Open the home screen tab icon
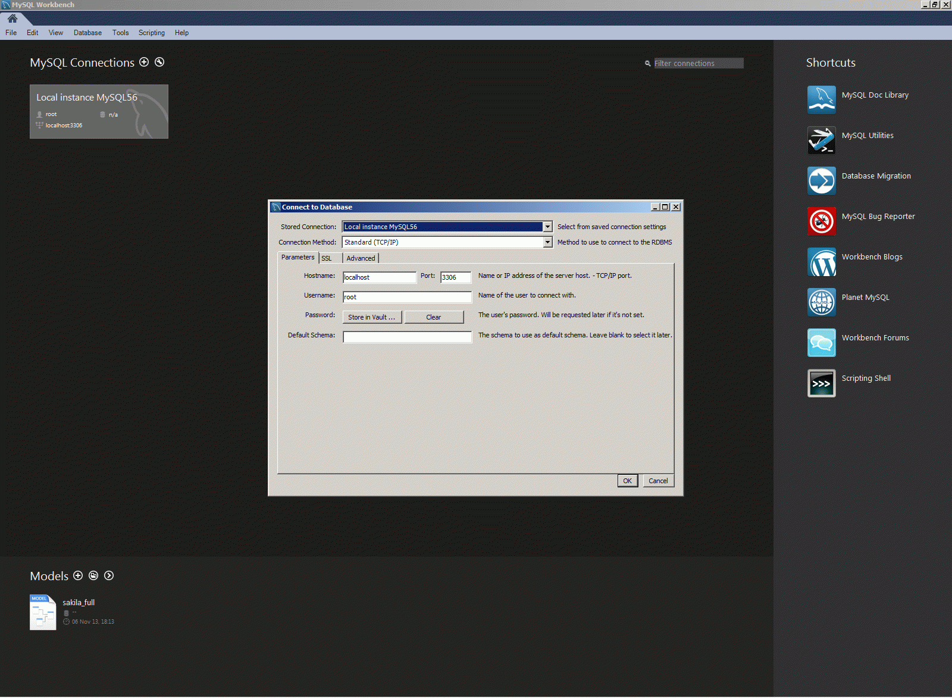952x698 pixels. click(x=12, y=18)
